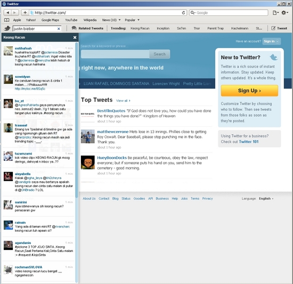Reload the page with the refresh icon
This screenshot has width=293, height=284.
coord(183,13)
